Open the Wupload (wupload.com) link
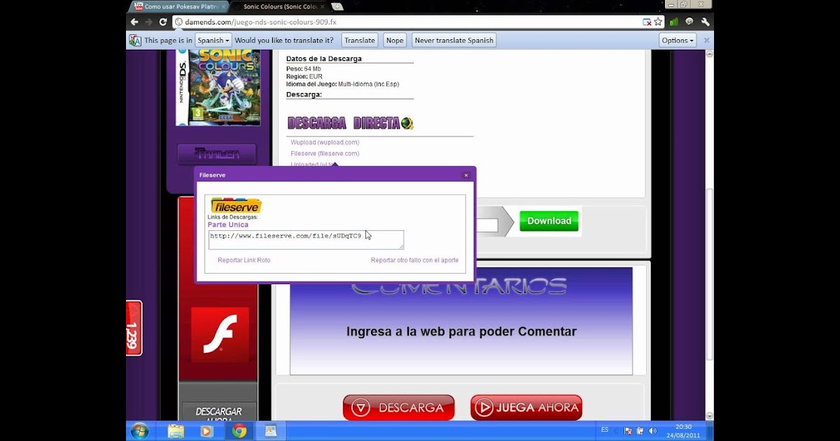The image size is (840, 441). [x=325, y=142]
